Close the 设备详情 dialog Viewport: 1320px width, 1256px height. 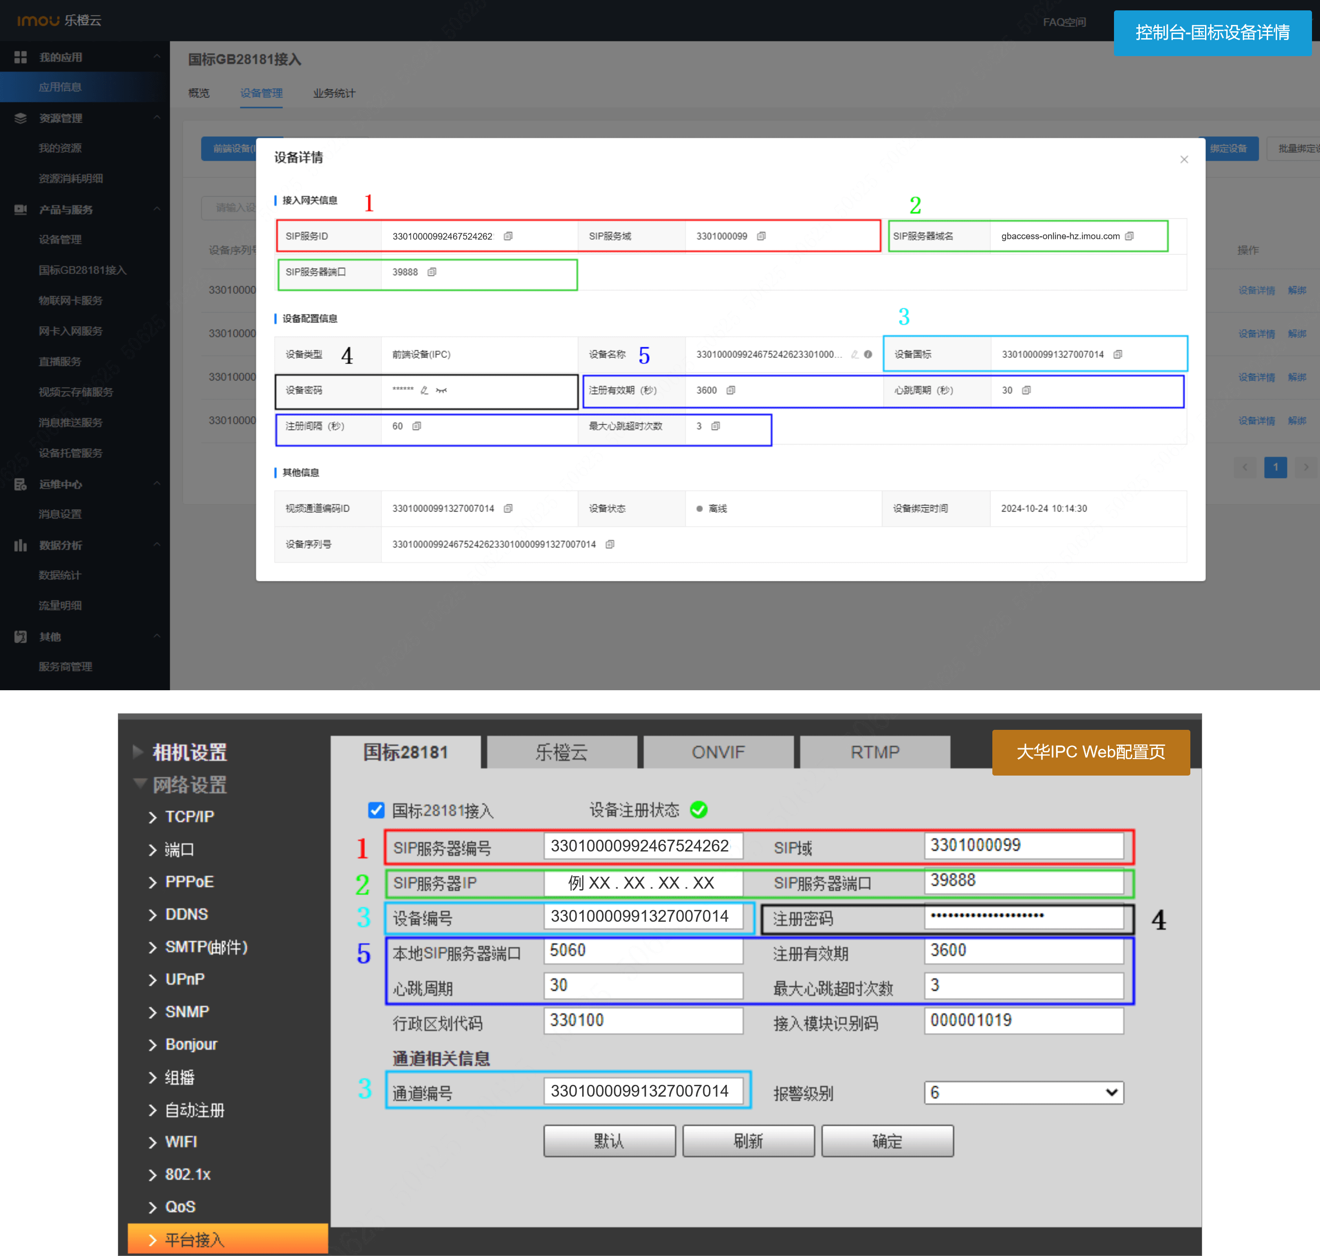click(x=1184, y=159)
